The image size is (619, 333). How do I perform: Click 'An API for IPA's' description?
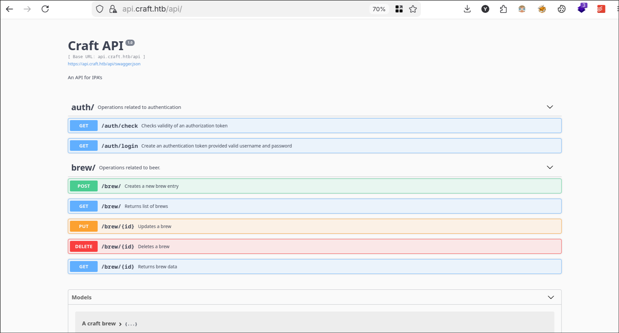tap(85, 78)
